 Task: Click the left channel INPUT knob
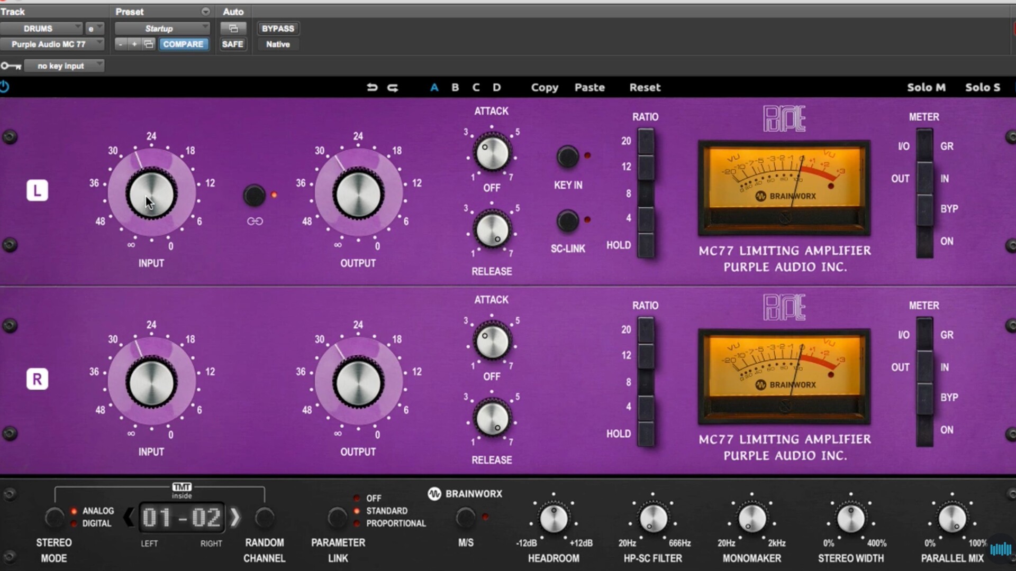click(x=151, y=194)
